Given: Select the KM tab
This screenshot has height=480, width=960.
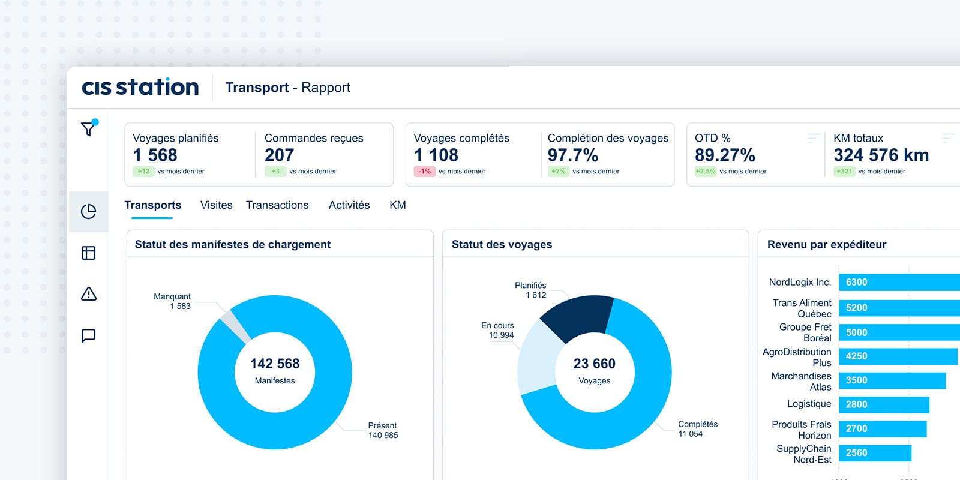Looking at the screenshot, I should point(398,205).
